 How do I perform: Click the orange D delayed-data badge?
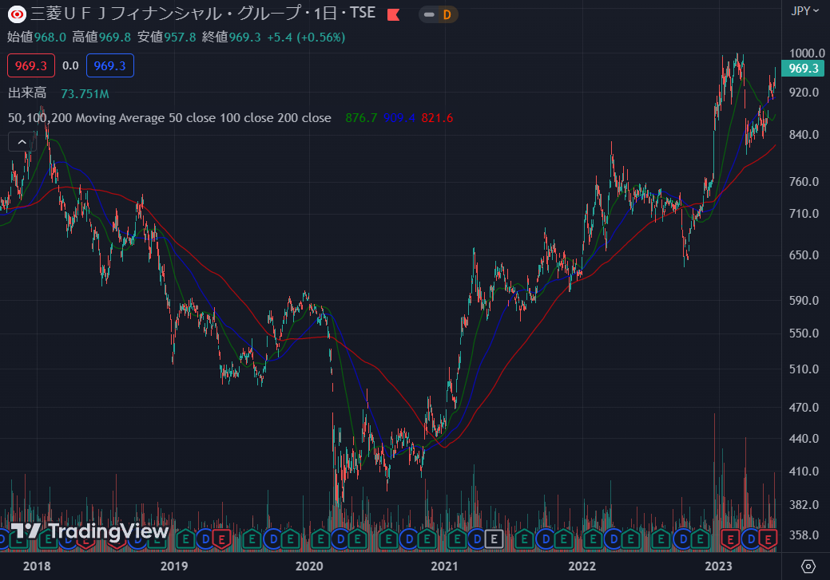[447, 15]
